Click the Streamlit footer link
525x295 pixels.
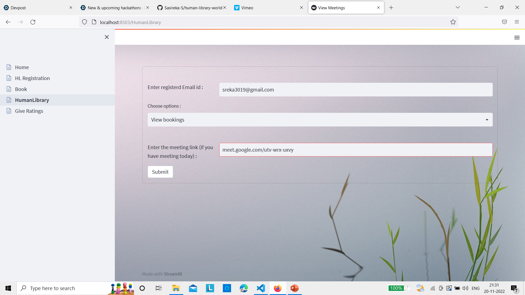[173, 274]
